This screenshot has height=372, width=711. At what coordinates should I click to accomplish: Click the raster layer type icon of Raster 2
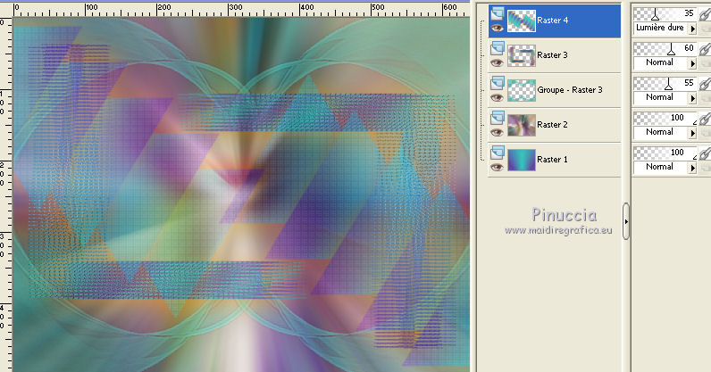coord(498,118)
